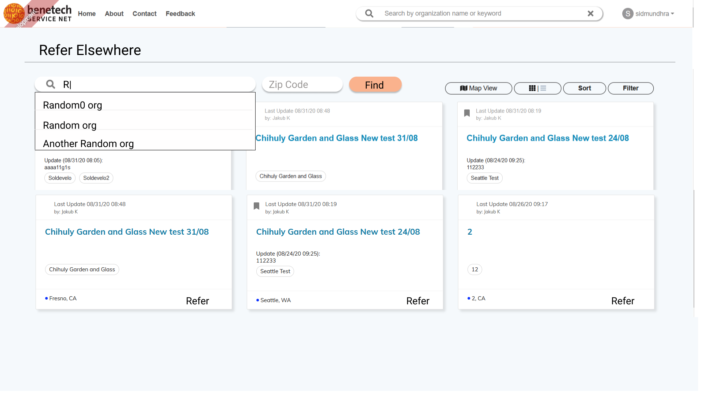Click Refer on the Seattle, WA card
The image size is (704, 396).
pos(418,301)
